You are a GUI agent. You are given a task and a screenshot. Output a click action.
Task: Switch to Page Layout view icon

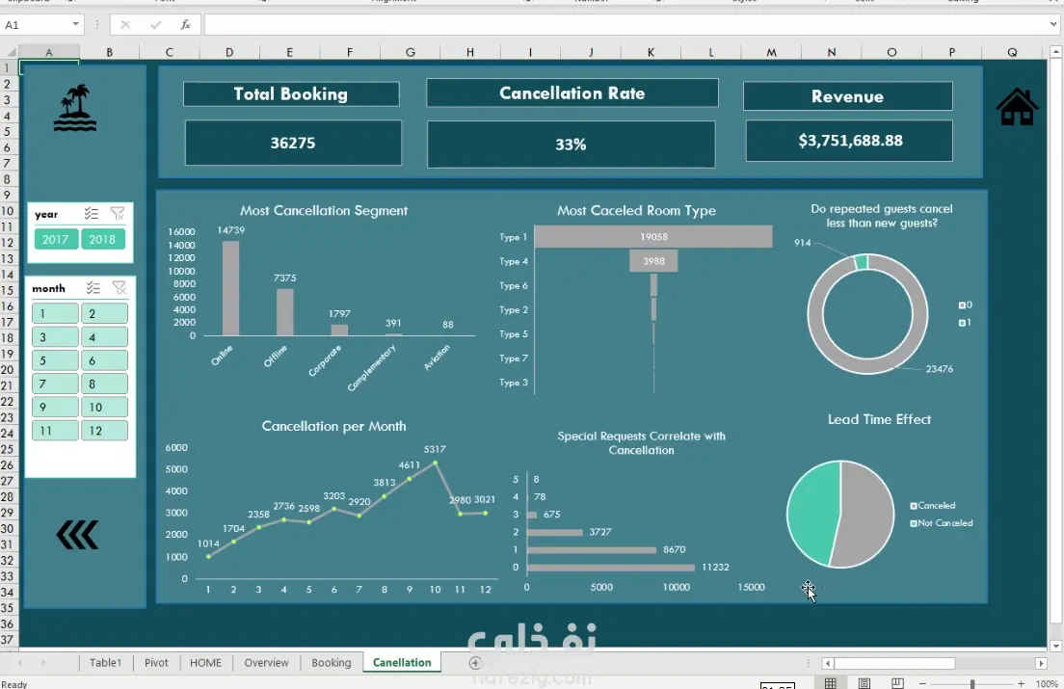click(x=864, y=683)
